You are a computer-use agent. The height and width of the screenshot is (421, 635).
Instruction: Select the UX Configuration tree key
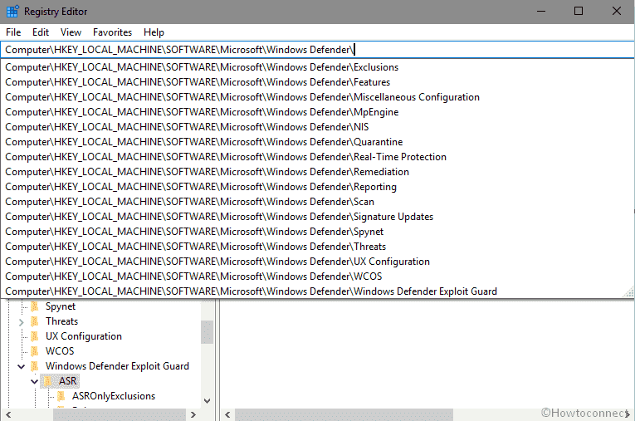coord(84,336)
